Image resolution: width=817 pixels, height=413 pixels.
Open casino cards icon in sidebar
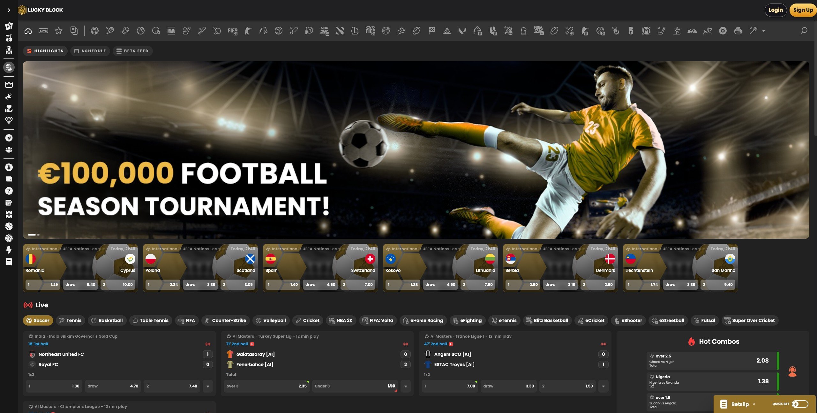tap(9, 26)
